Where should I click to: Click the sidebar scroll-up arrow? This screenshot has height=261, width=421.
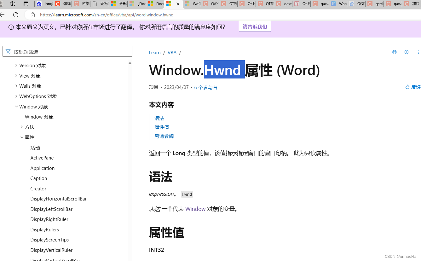(x=130, y=63)
